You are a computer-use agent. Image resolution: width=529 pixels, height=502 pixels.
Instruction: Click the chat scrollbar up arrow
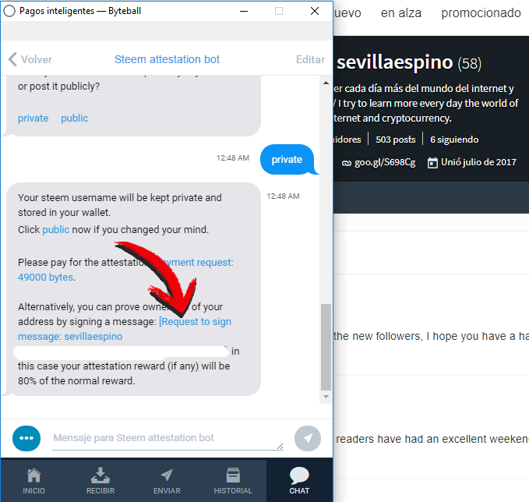click(x=326, y=83)
